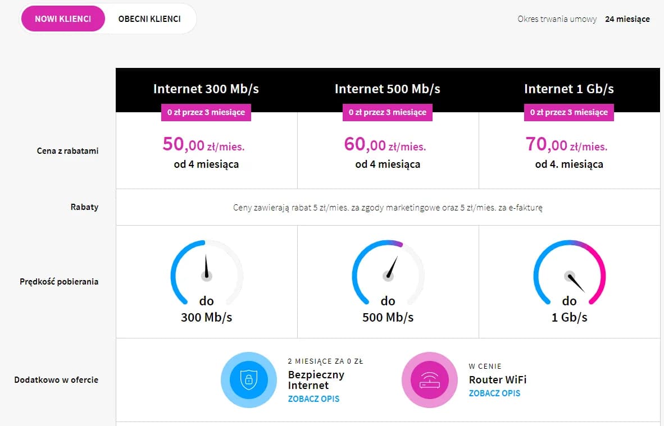Open ZOBACZ OPIS under Bezpieczny Internet
The width and height of the screenshot is (664, 426).
pyautogui.click(x=313, y=398)
